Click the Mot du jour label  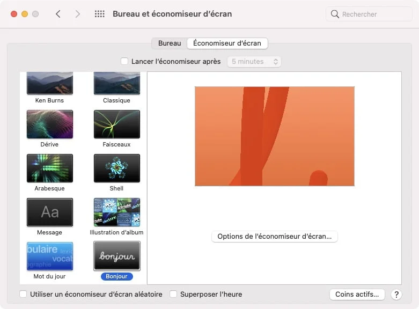(49, 276)
